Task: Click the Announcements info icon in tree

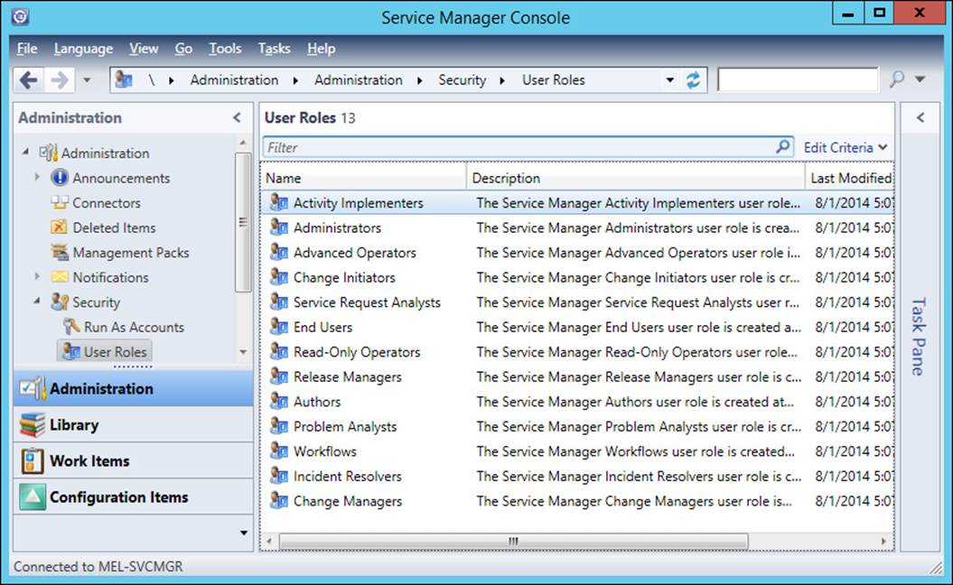Action: click(x=59, y=177)
